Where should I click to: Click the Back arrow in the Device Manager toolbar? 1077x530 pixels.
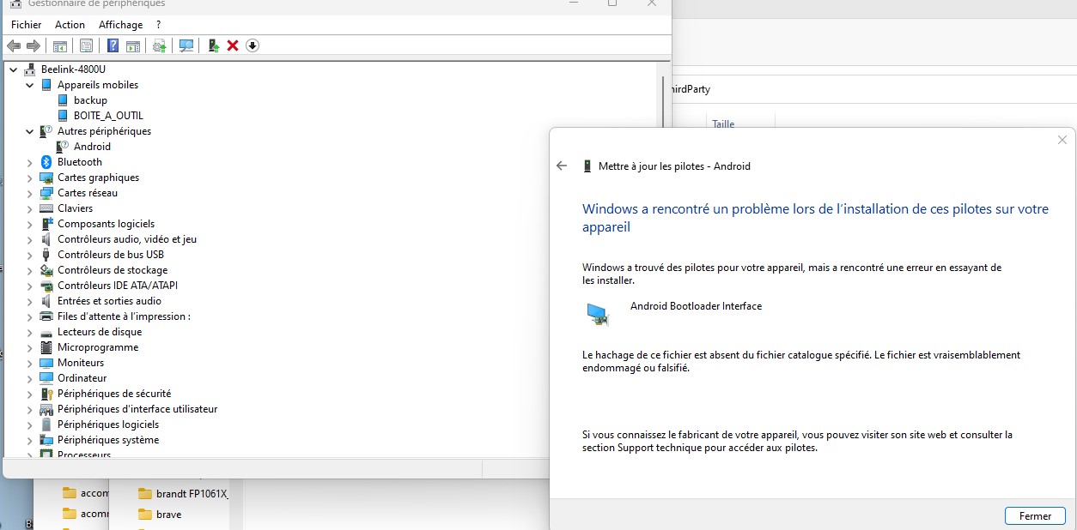[14, 45]
